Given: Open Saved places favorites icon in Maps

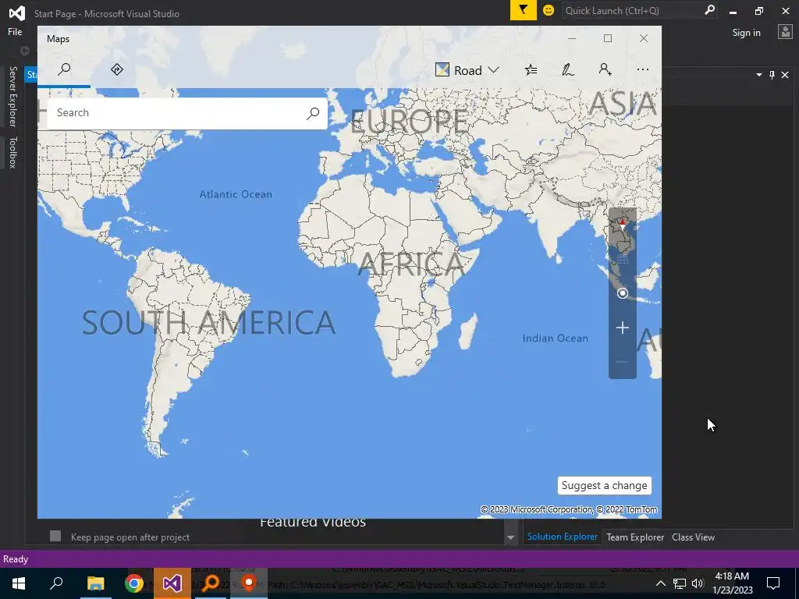Looking at the screenshot, I should click(x=531, y=69).
